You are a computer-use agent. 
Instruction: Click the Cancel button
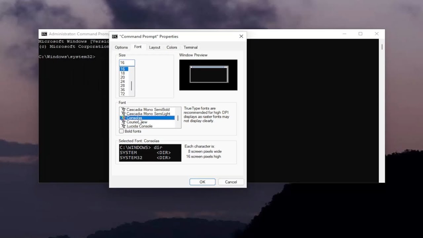[231, 182]
